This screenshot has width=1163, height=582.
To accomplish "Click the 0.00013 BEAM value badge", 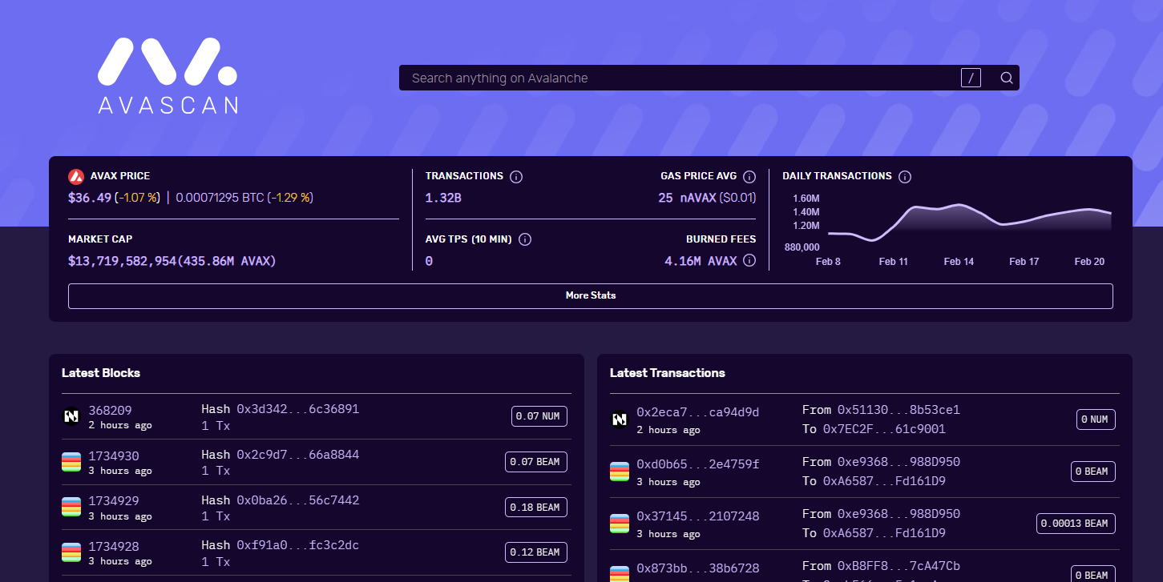I will pyautogui.click(x=1076, y=524).
